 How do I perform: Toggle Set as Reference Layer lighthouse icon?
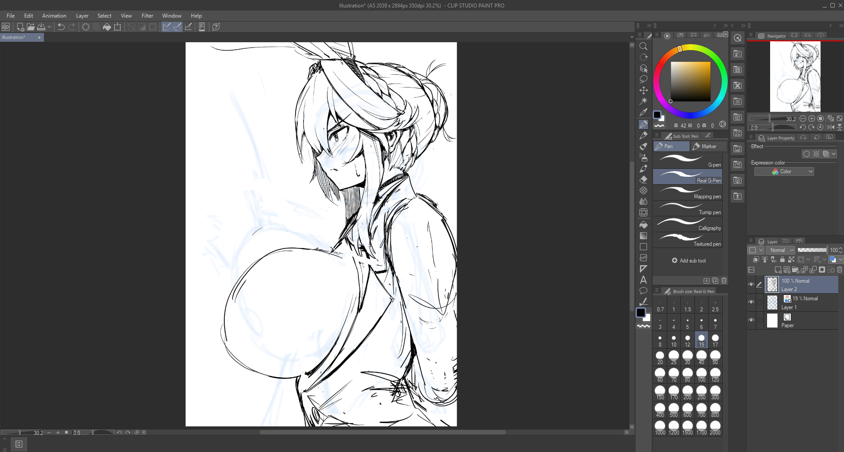765,259
